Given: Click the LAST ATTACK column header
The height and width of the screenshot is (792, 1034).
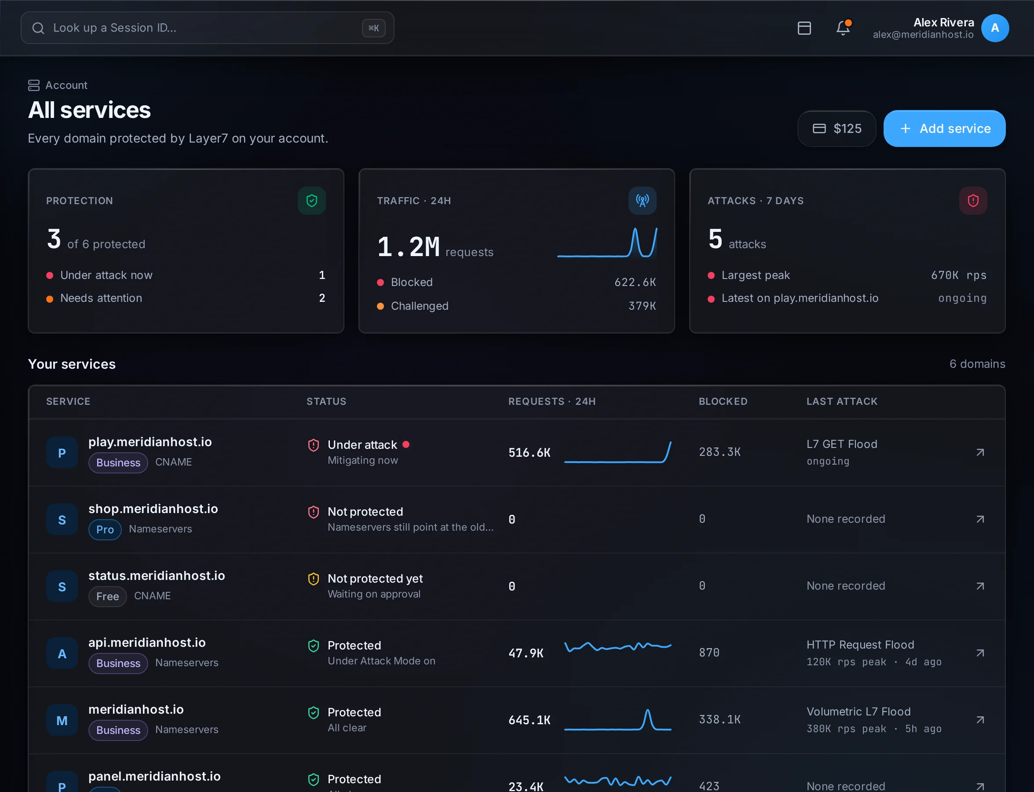Looking at the screenshot, I should (842, 402).
